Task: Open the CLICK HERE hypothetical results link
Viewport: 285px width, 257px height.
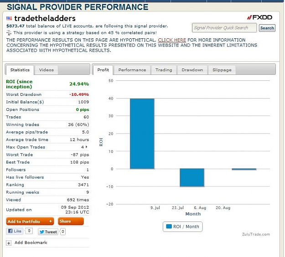Action: pos(172,40)
